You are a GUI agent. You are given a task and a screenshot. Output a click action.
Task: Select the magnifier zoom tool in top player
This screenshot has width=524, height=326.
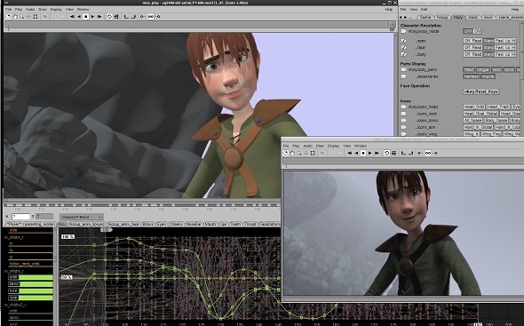coord(21,16)
